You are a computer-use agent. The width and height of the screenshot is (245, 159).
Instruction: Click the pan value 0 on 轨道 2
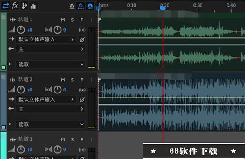(x=65, y=90)
